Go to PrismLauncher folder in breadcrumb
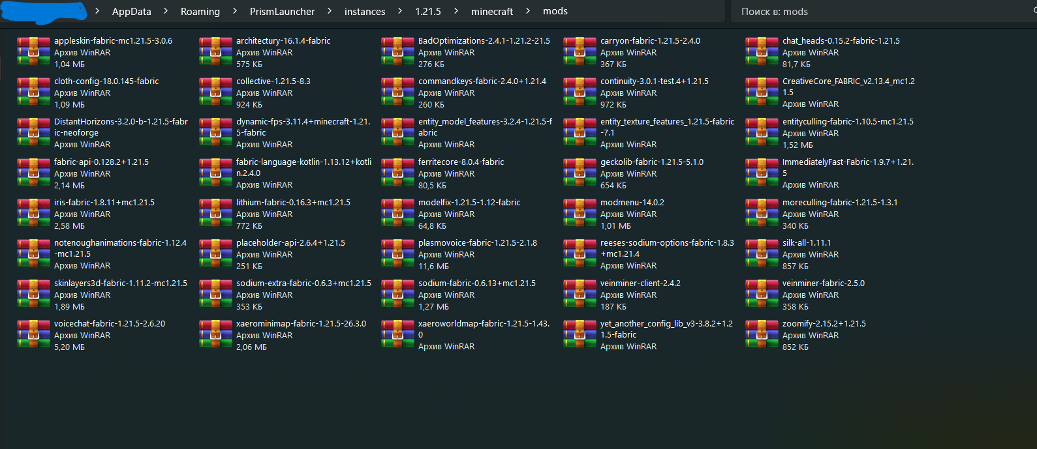Viewport: 1037px width, 449px height. 282,11
